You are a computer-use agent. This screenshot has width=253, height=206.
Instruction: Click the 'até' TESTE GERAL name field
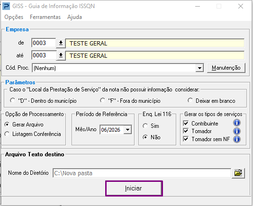tap(155, 56)
